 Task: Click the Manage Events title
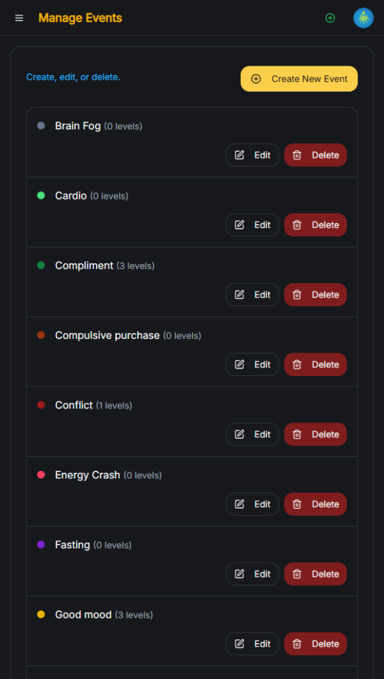coord(80,18)
